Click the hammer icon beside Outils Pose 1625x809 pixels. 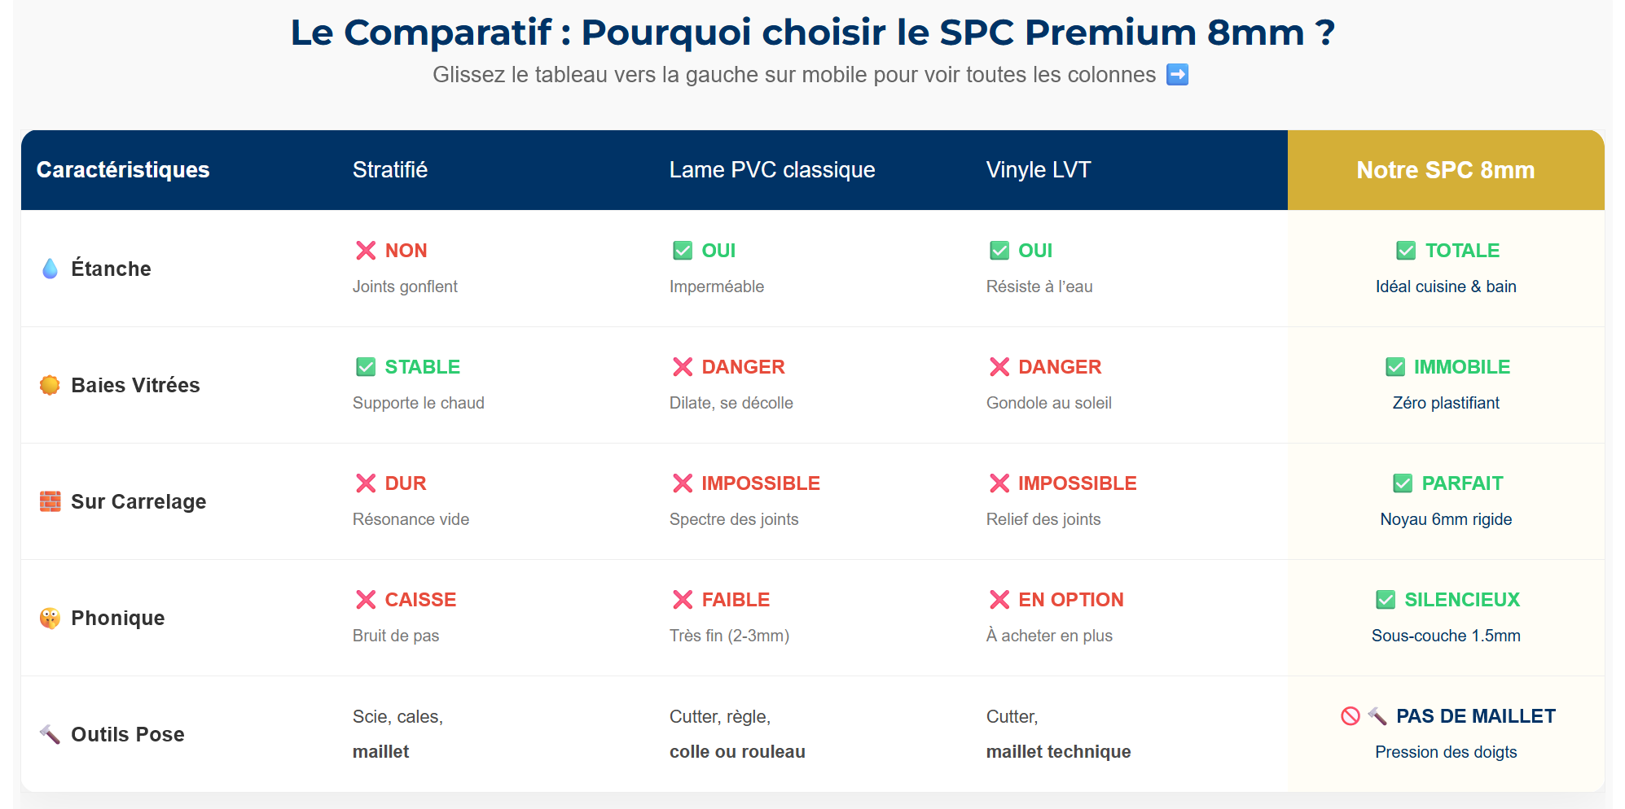50,734
